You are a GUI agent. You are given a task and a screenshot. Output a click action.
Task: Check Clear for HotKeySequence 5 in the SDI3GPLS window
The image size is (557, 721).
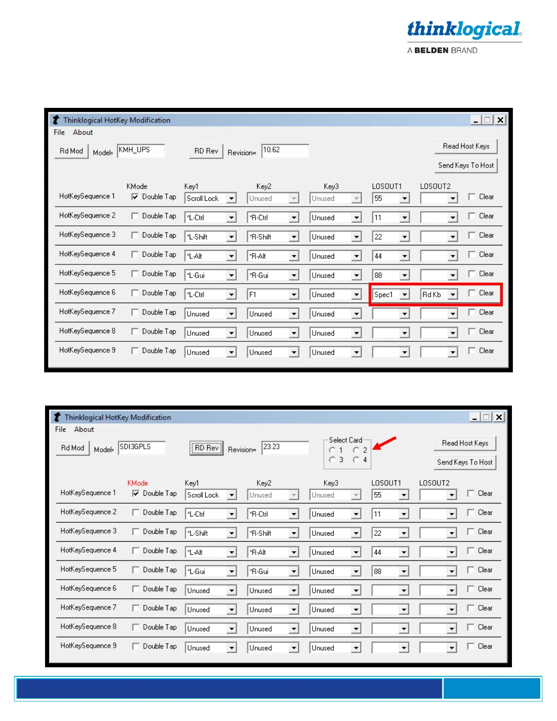click(x=471, y=570)
